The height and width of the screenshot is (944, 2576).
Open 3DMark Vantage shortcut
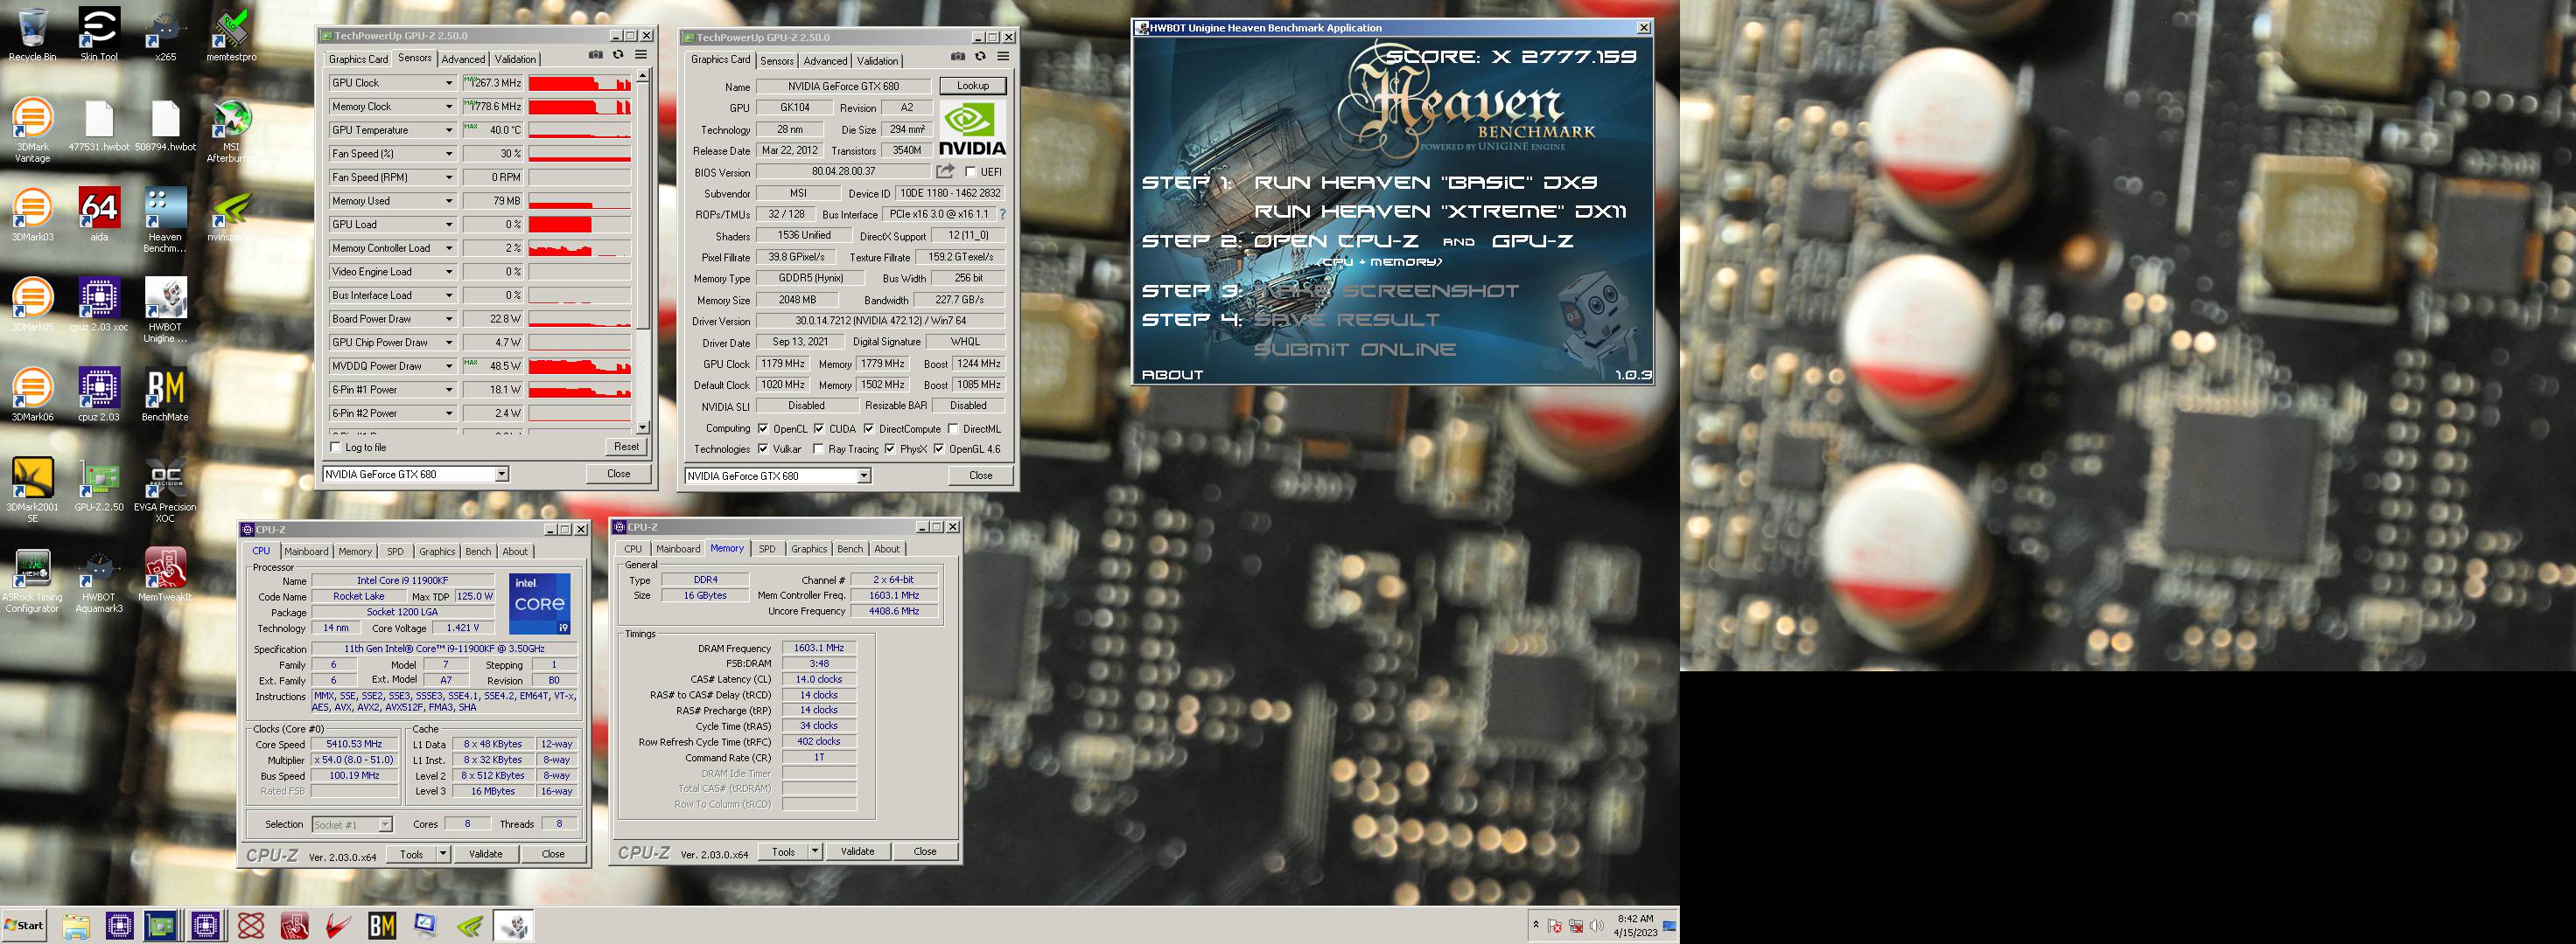32,130
